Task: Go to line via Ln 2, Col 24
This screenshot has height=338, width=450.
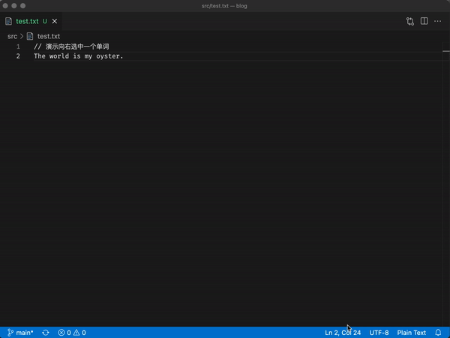Action: [343, 333]
